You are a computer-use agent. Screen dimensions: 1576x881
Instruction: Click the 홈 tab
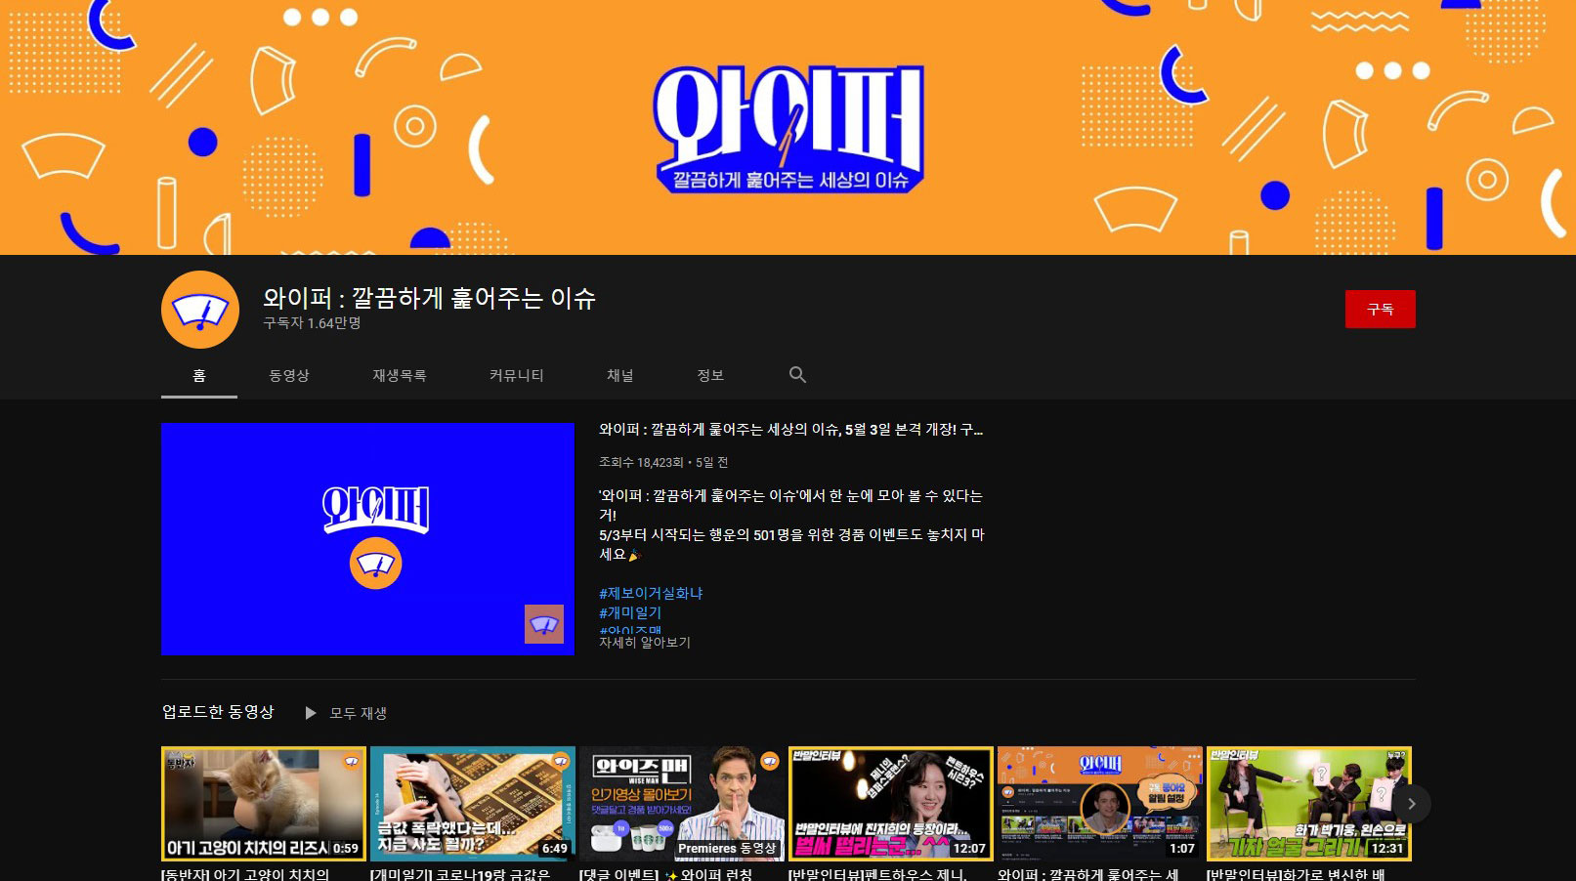click(198, 375)
